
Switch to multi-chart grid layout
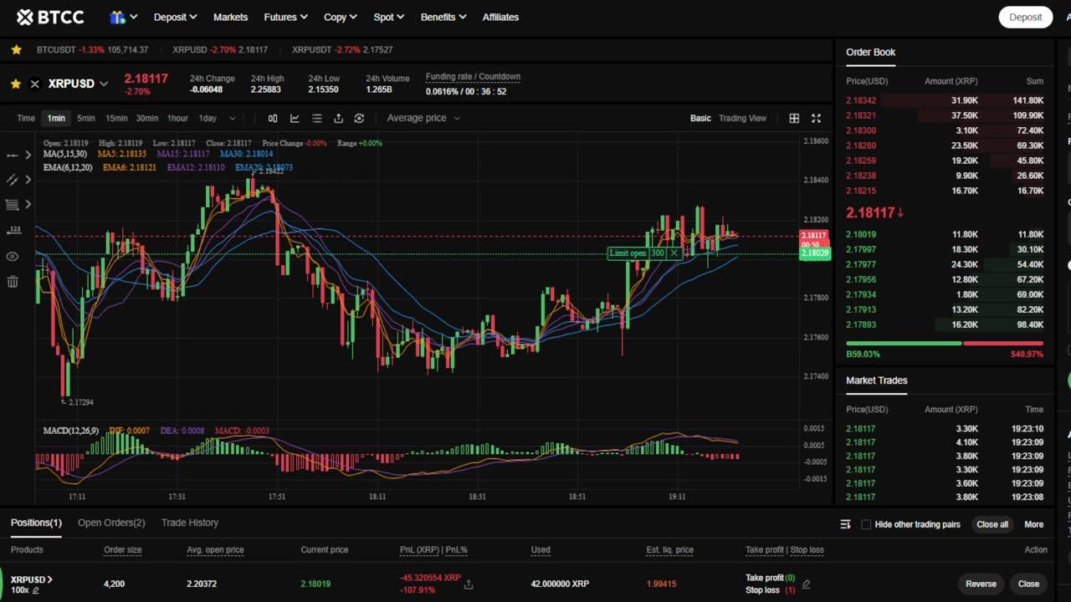[794, 118]
